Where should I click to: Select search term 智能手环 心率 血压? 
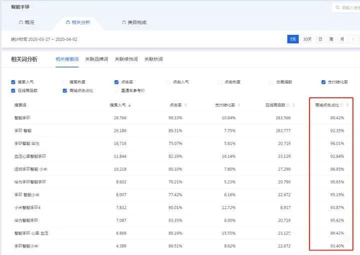[x=31, y=234]
